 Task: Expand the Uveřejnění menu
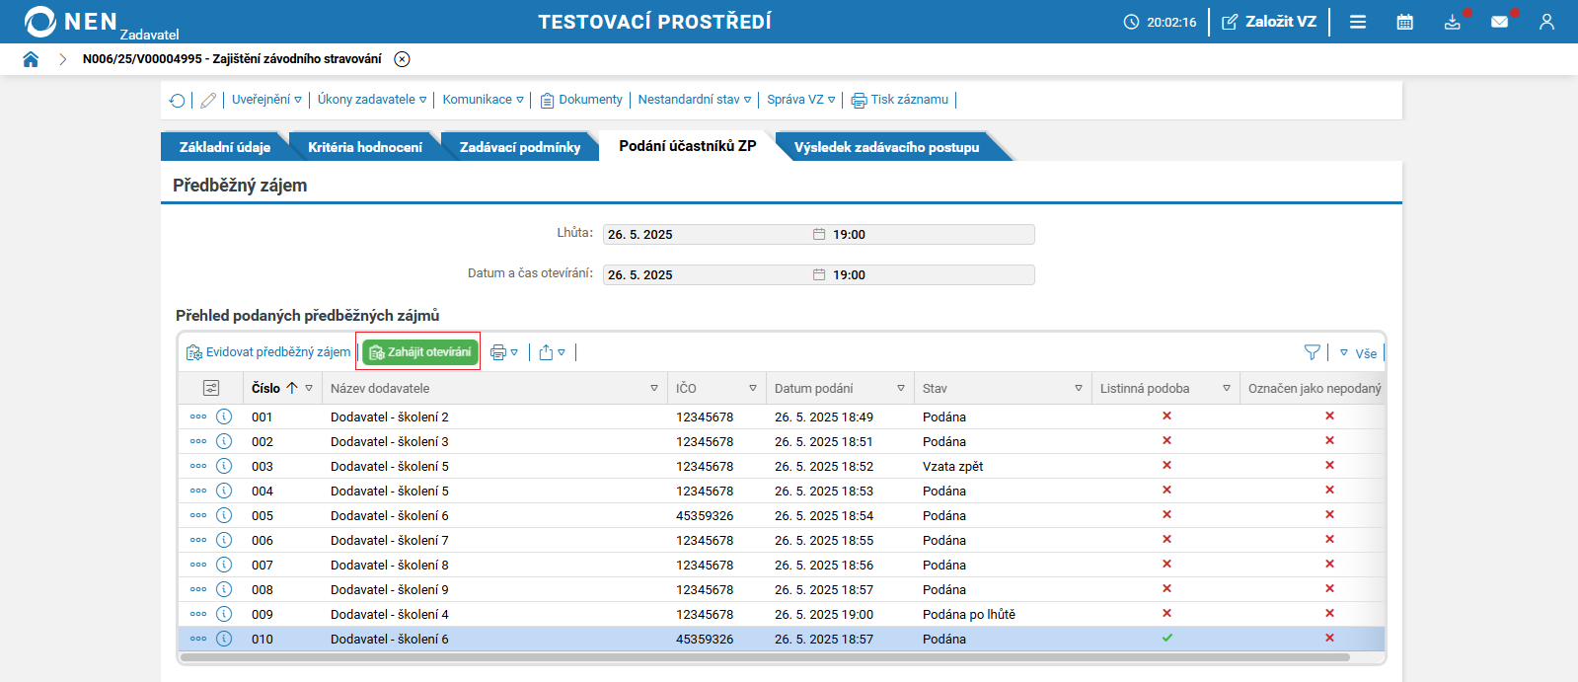point(266,100)
